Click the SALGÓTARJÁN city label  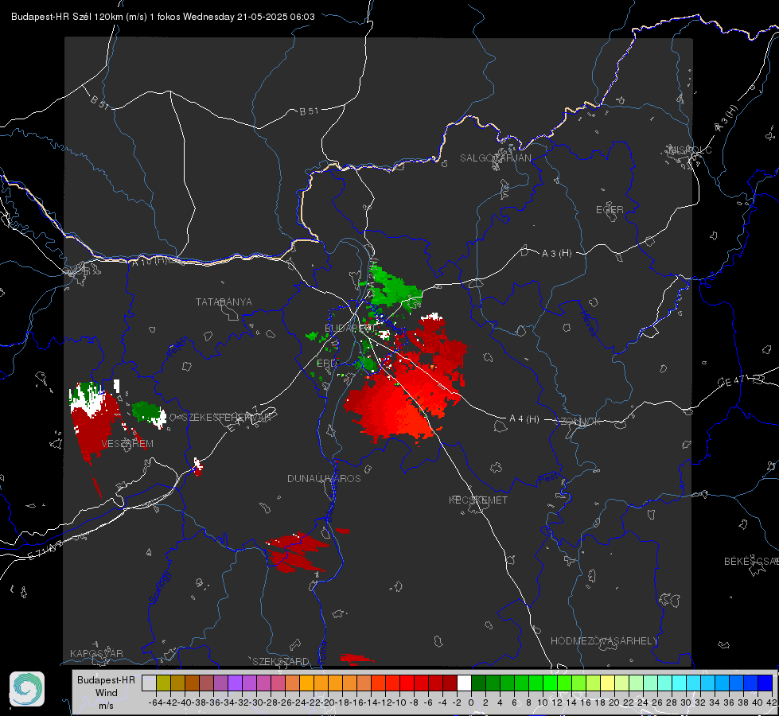(x=495, y=158)
